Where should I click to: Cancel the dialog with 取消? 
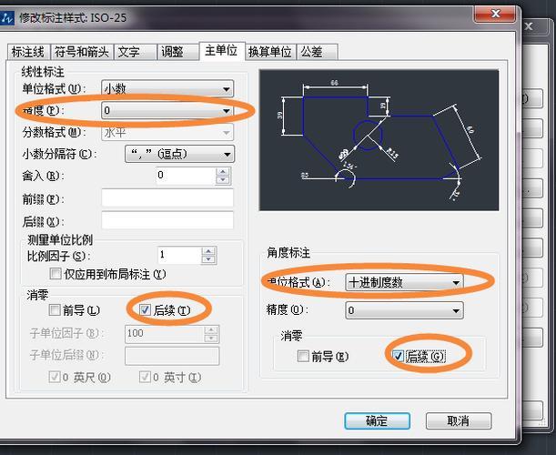(459, 421)
